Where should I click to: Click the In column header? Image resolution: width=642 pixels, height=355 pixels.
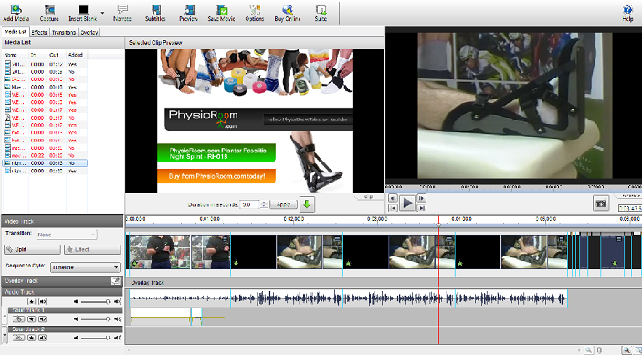tap(37, 55)
